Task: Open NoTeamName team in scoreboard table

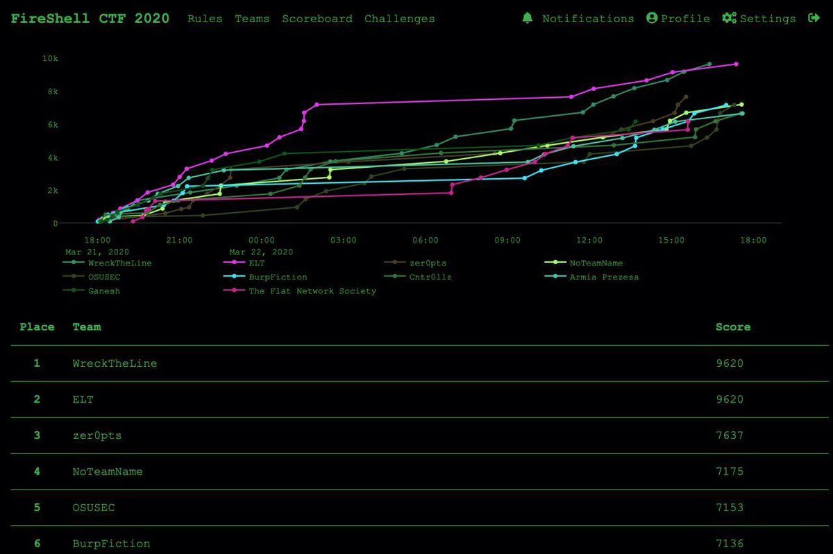Action: pyautogui.click(x=108, y=471)
